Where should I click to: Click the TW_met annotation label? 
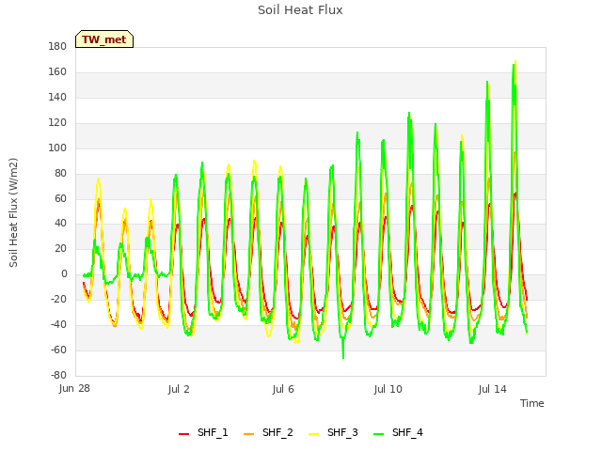click(x=104, y=39)
